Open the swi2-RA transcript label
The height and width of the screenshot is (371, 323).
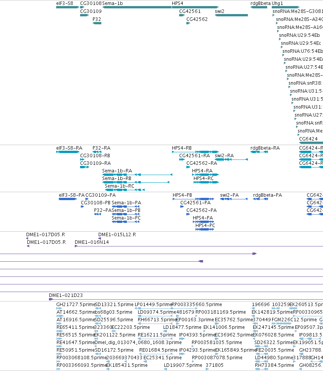coord(224,156)
